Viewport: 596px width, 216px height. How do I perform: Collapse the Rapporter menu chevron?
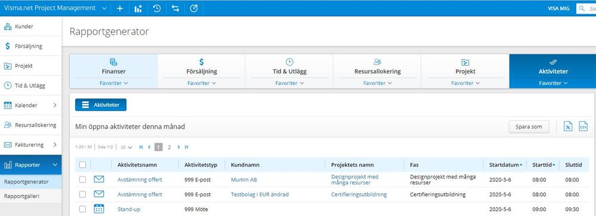[55, 165]
